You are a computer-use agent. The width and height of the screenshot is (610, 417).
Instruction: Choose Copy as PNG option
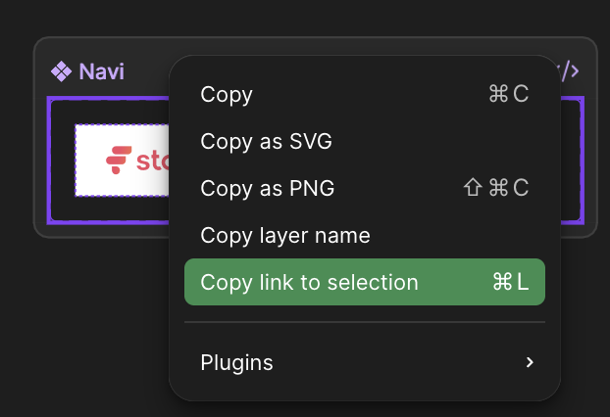268,188
